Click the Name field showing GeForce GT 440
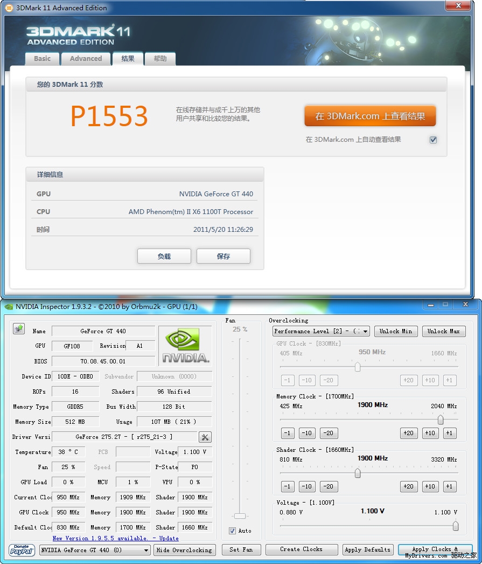The image size is (482, 564). click(x=103, y=331)
